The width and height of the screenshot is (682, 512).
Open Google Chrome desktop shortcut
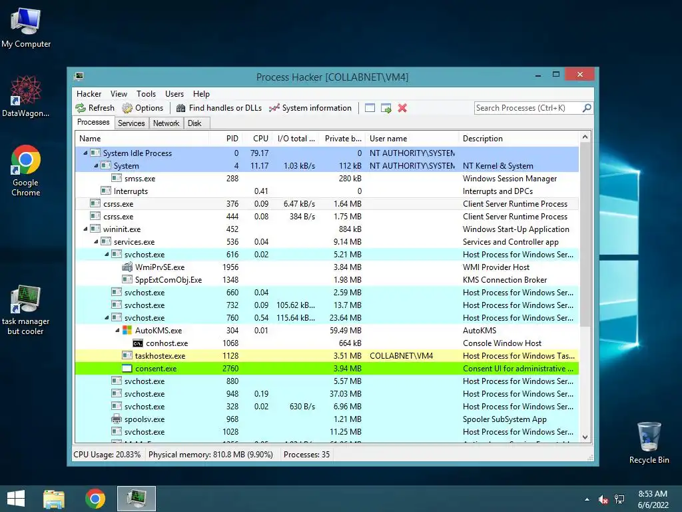click(26, 171)
